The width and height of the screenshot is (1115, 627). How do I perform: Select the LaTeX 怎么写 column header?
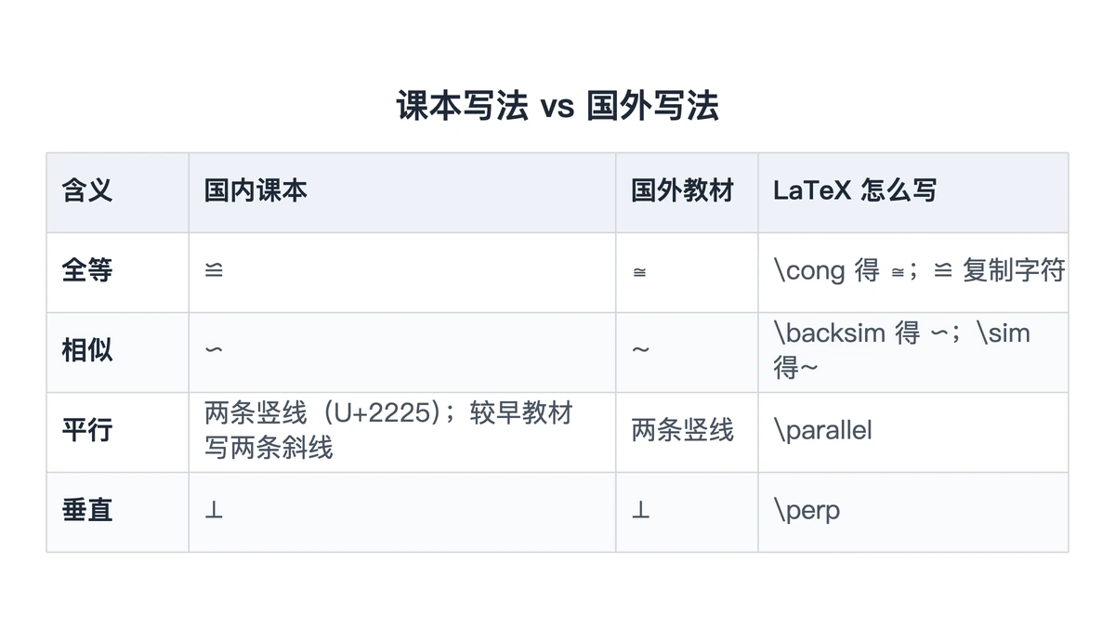tap(855, 191)
